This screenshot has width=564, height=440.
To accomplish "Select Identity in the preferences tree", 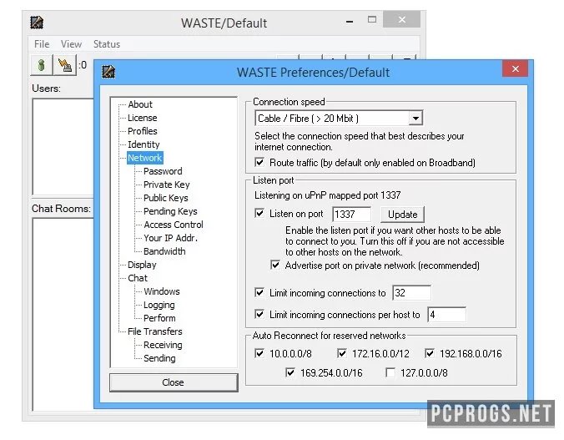I will [144, 144].
